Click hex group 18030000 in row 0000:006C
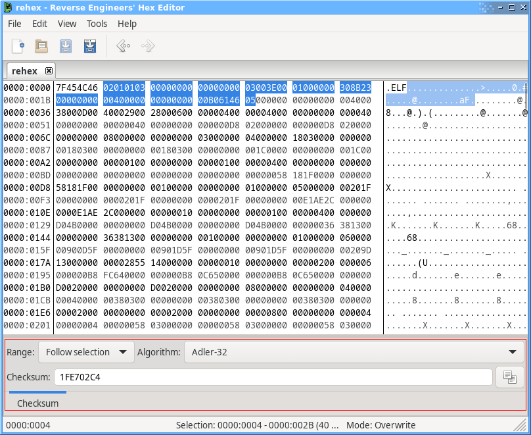The image size is (531, 435). tap(313, 138)
